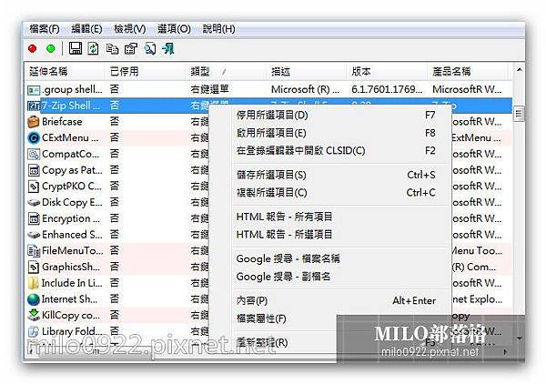Open the 檢視(V) menu
Screen dimensions: 546x384
point(130,29)
